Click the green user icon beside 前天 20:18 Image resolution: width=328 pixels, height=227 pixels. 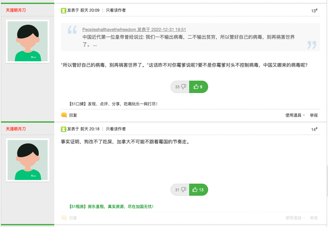tap(64, 129)
